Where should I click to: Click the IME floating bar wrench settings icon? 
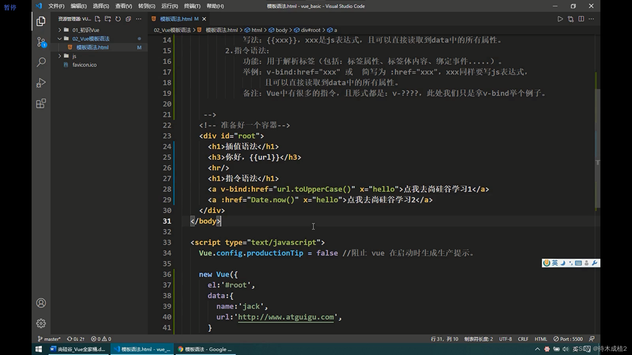(594, 263)
